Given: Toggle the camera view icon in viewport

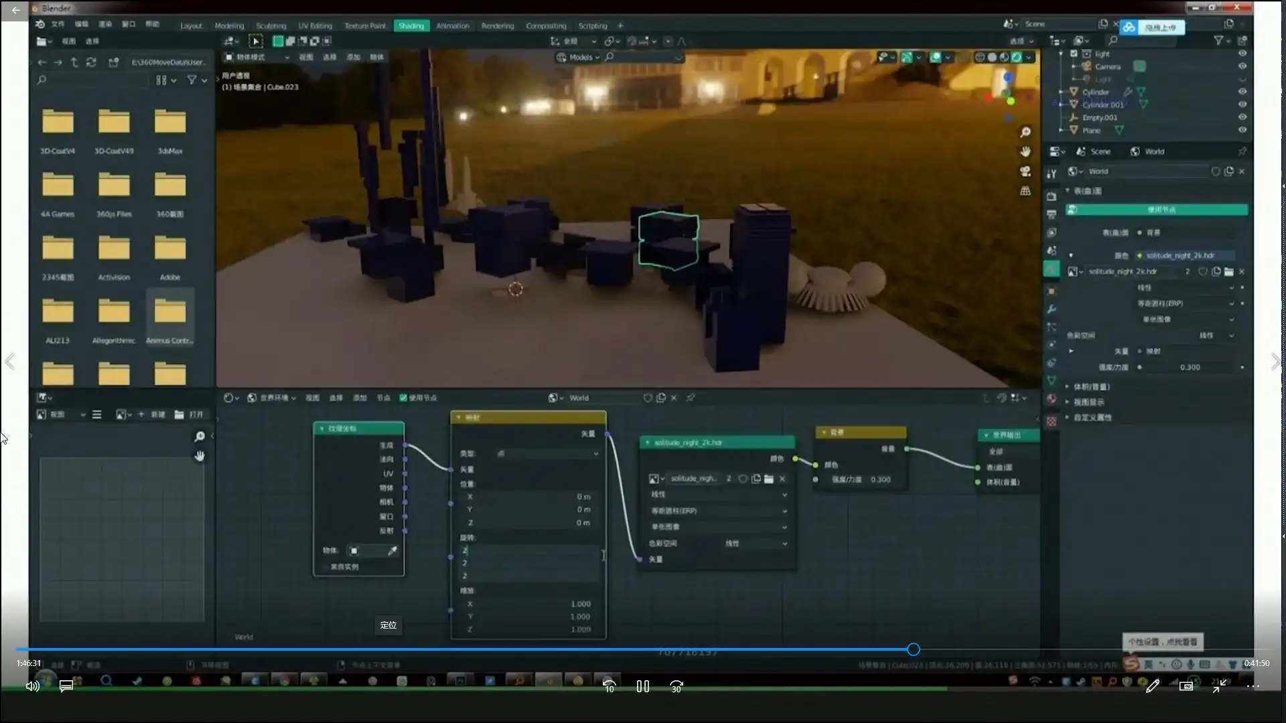Looking at the screenshot, I should click(1025, 171).
